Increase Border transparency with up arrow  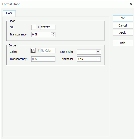(x=53, y=58)
